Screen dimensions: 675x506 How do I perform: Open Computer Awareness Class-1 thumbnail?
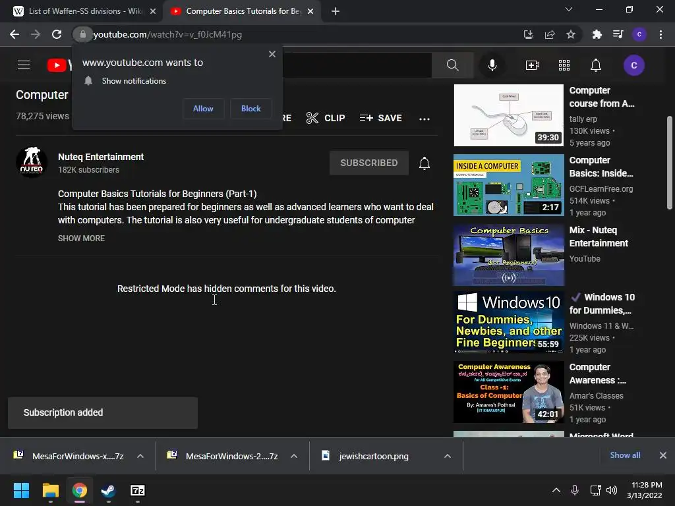point(508,392)
